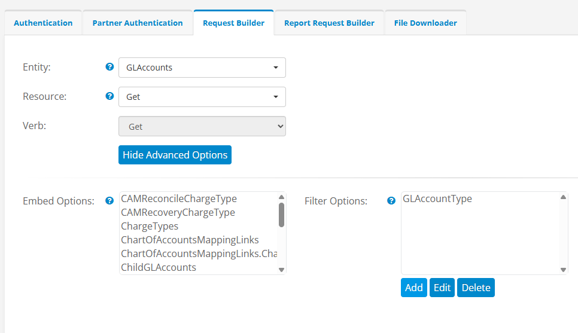Viewport: 578px width, 333px height.
Task: Open the Verb select box
Action: tap(202, 126)
